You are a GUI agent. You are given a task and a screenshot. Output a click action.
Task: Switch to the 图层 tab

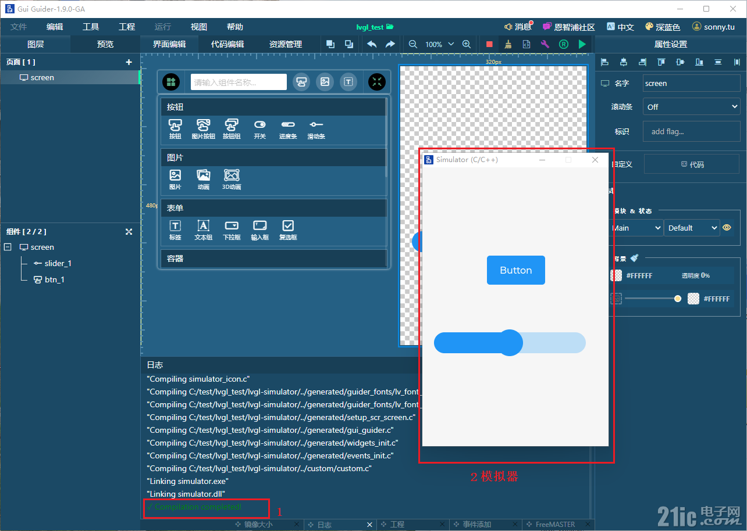(x=35, y=44)
